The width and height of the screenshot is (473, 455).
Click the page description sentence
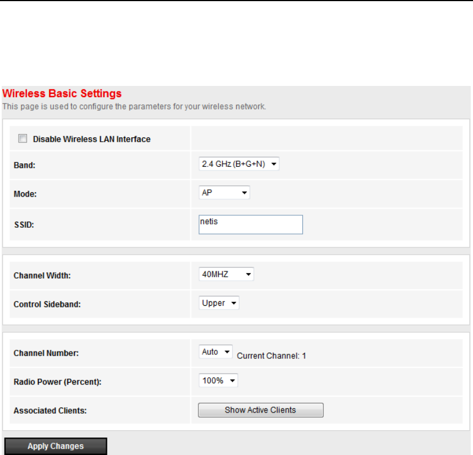pyautogui.click(x=134, y=106)
